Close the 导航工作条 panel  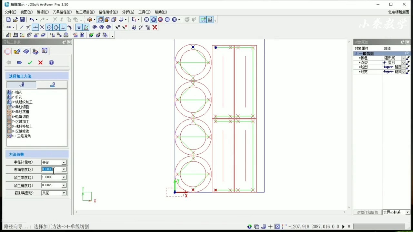pyautogui.click(x=69, y=42)
